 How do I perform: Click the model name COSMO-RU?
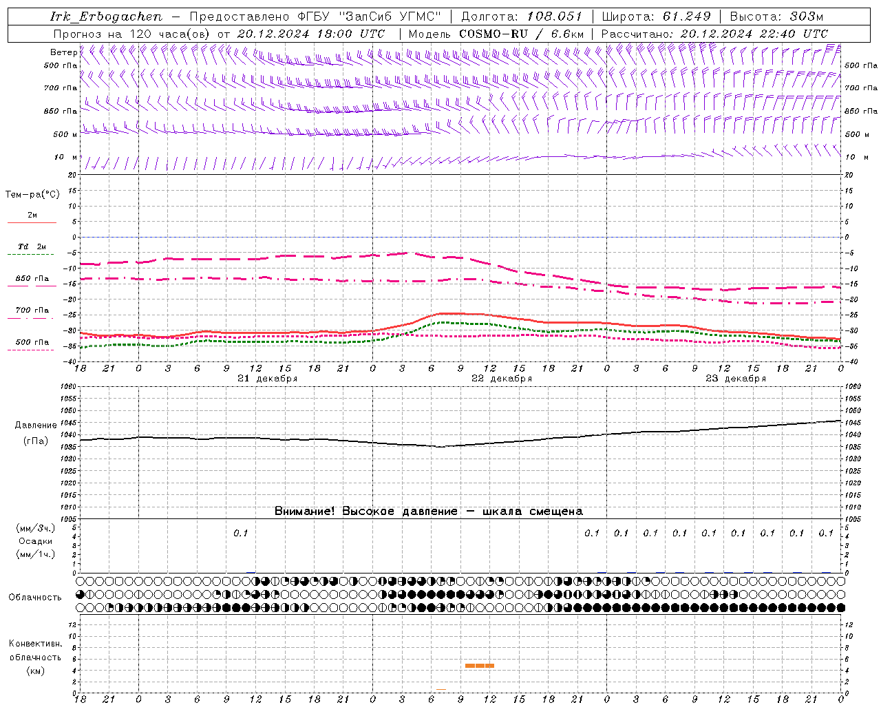click(493, 34)
